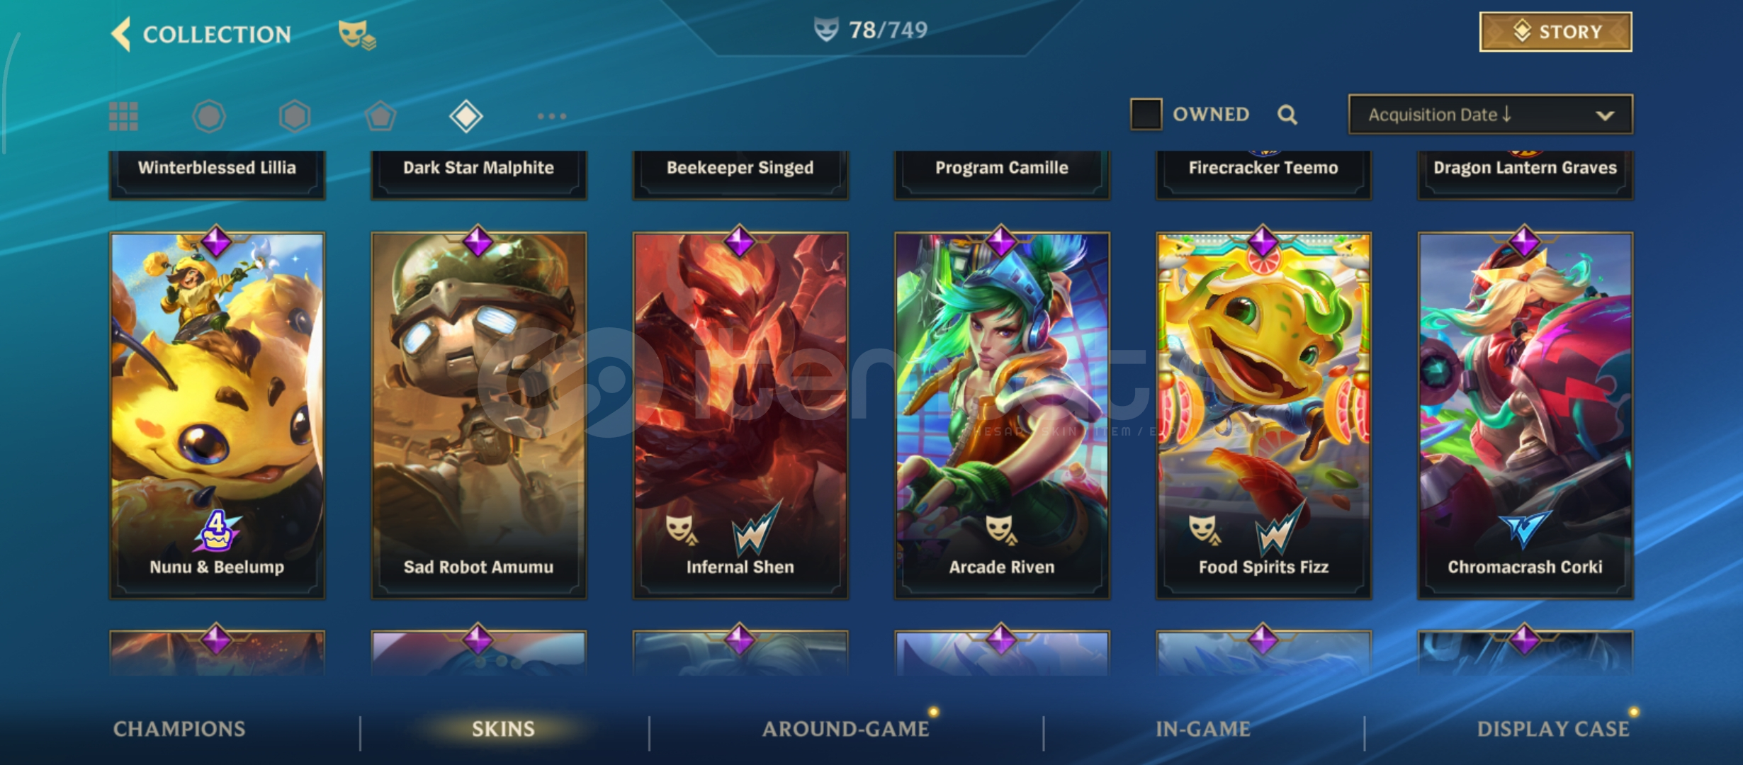Click the Story button

click(1556, 32)
